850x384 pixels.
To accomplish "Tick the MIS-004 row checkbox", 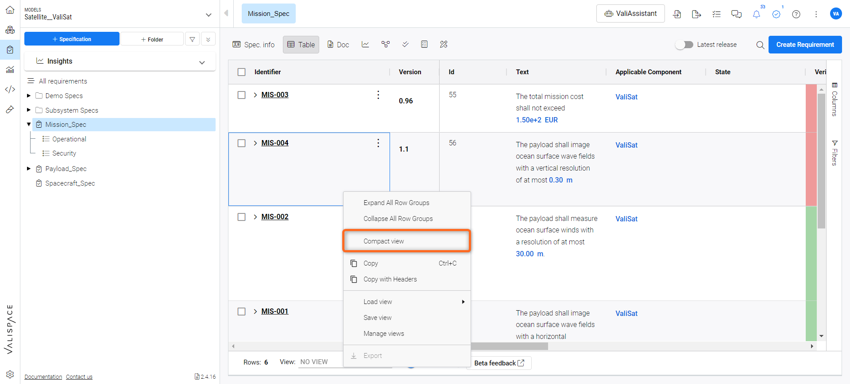I will click(x=241, y=143).
